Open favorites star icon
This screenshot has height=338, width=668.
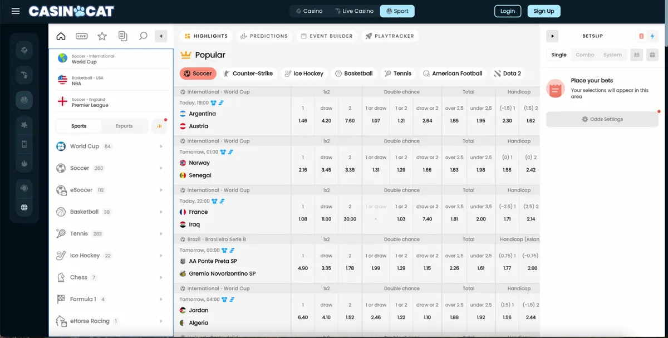tap(102, 36)
